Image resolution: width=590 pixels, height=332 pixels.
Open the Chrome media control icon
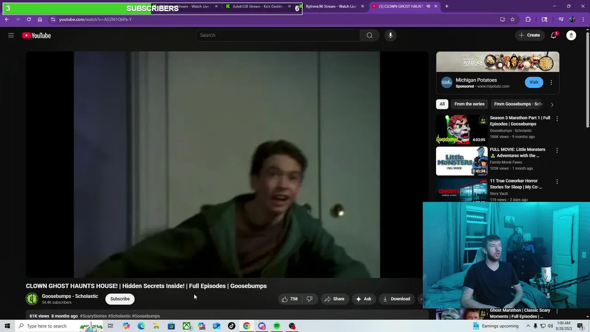click(561, 19)
